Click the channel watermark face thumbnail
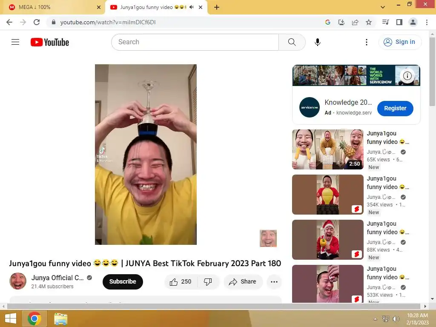This screenshot has width=436, height=327. [x=268, y=238]
